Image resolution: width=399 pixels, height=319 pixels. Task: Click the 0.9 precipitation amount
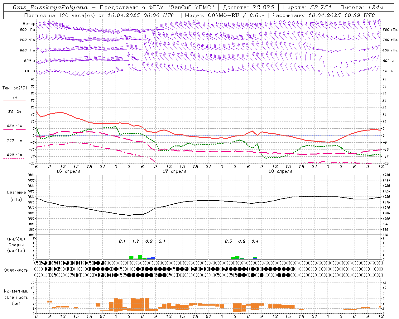pos(149,241)
